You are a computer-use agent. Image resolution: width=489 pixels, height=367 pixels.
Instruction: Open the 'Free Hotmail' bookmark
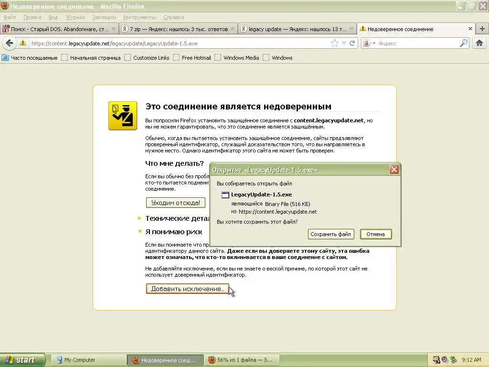tap(192, 58)
